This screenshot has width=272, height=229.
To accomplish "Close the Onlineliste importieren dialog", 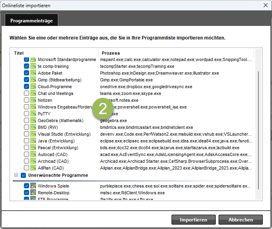I will [x=265, y=5].
